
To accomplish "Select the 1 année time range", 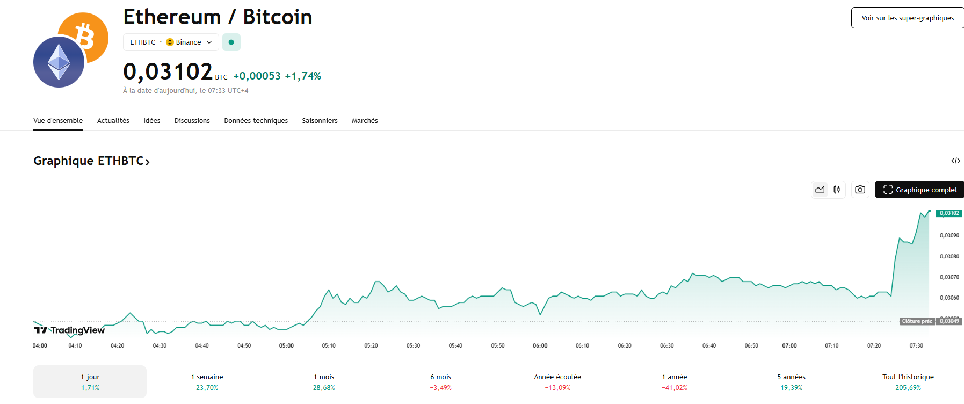I will (x=675, y=381).
